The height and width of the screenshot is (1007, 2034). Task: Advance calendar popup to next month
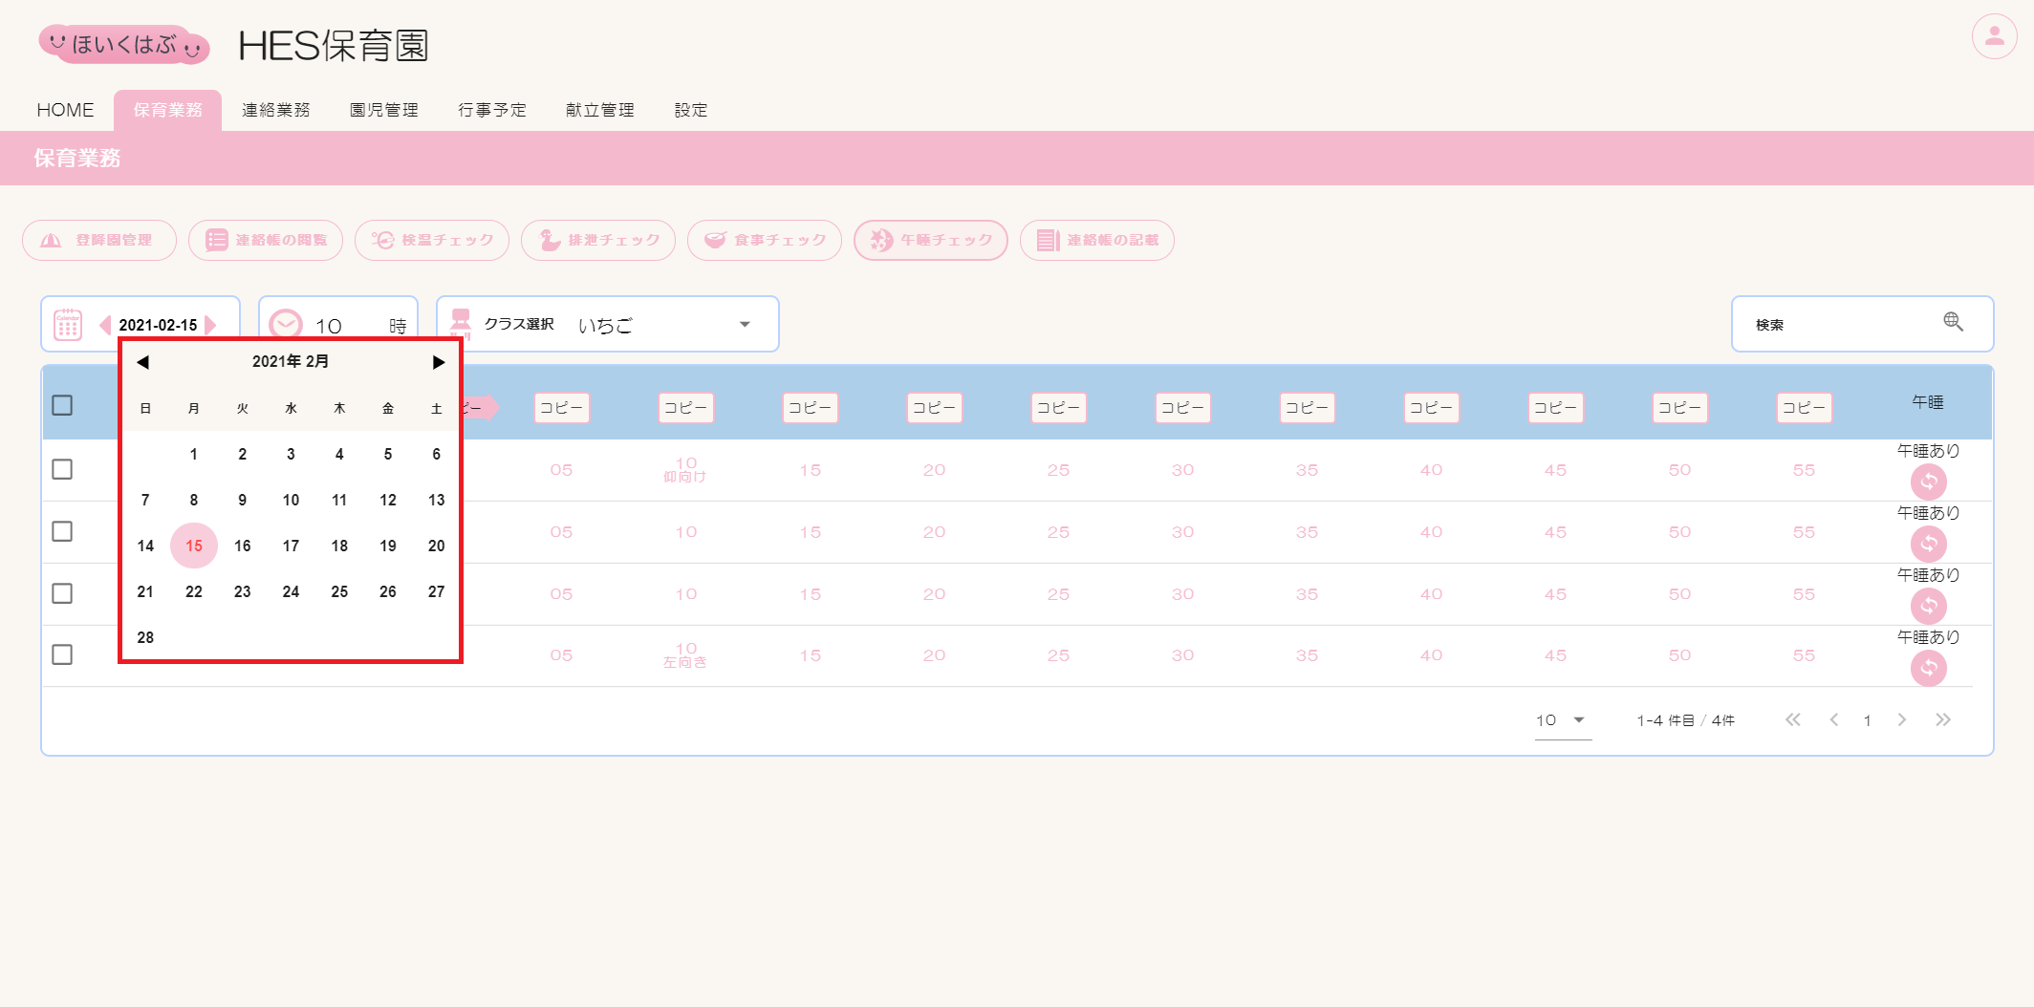[438, 362]
